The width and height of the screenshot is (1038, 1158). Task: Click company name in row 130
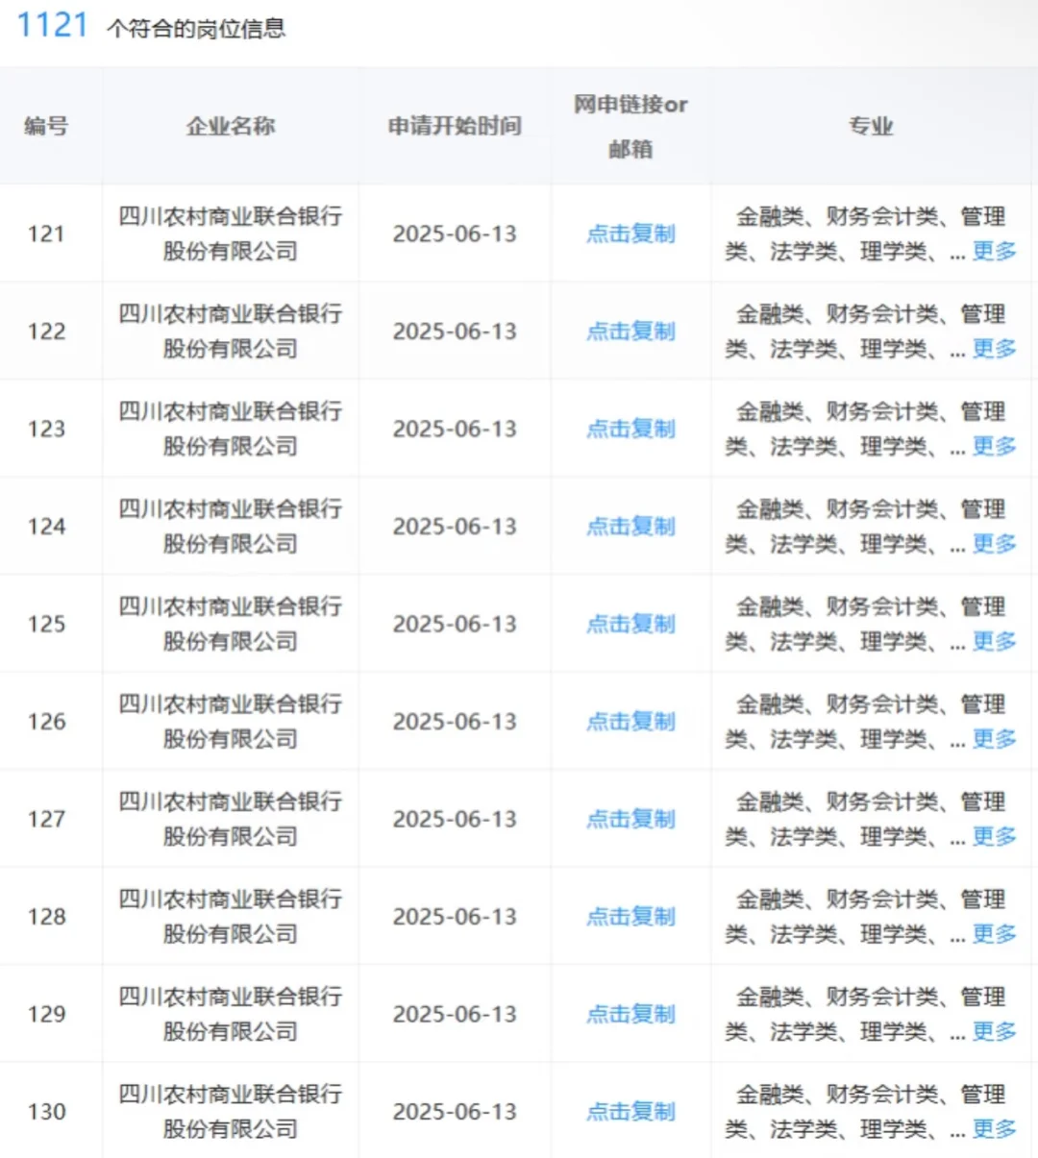(231, 1112)
